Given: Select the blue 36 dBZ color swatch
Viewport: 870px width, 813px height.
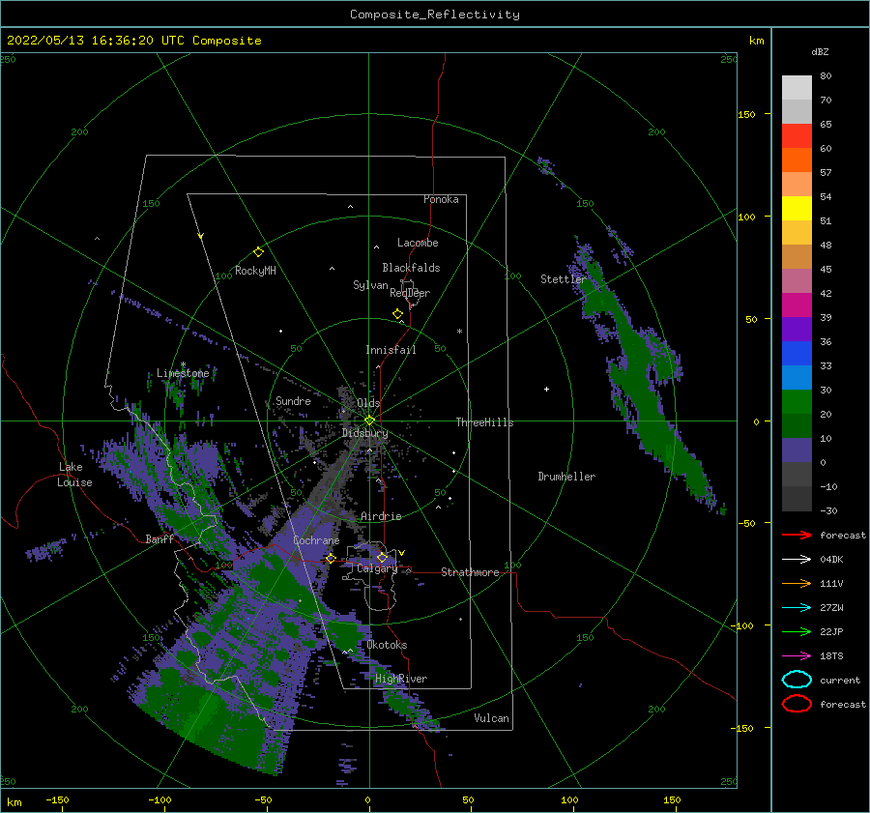Looking at the screenshot, I should [797, 354].
